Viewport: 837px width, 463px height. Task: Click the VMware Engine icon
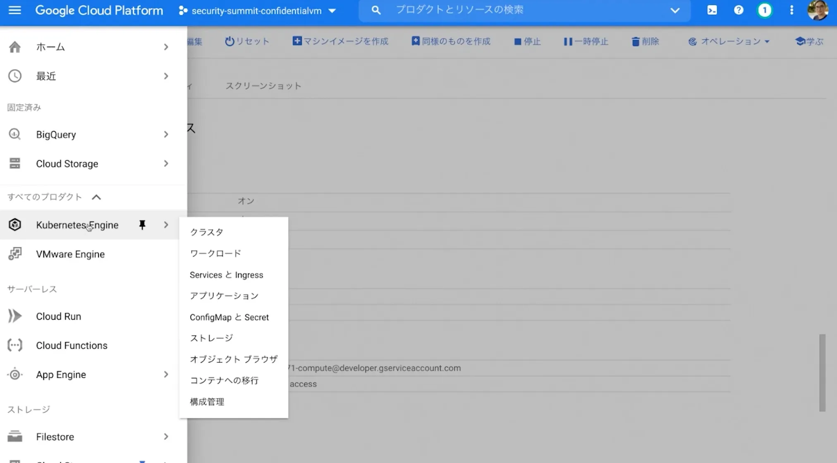(15, 254)
